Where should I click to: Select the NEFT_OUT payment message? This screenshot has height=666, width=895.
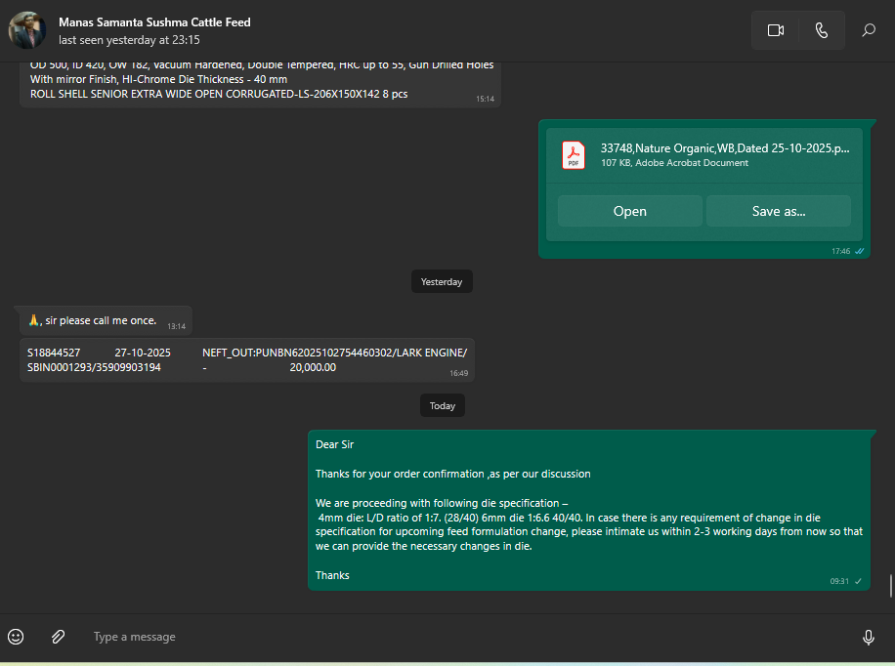tap(246, 359)
